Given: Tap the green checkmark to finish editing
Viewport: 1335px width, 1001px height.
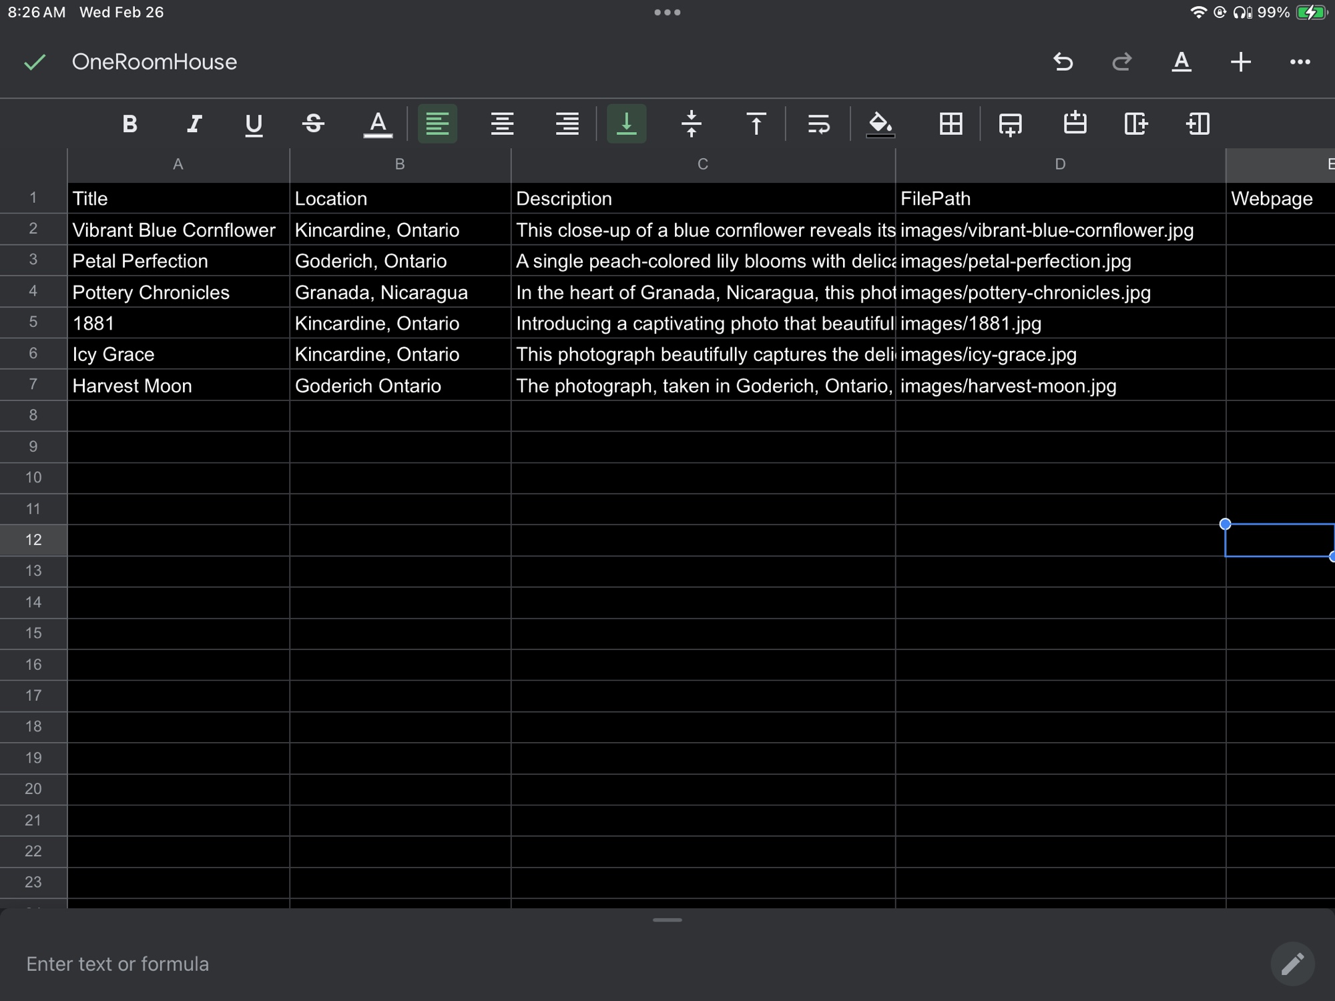Looking at the screenshot, I should click(x=35, y=62).
